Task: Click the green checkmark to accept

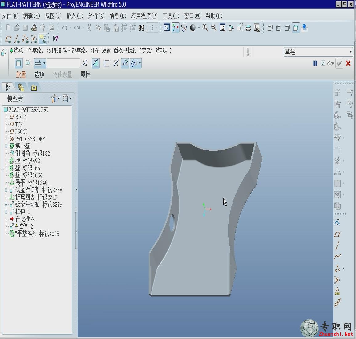Action: click(x=339, y=63)
